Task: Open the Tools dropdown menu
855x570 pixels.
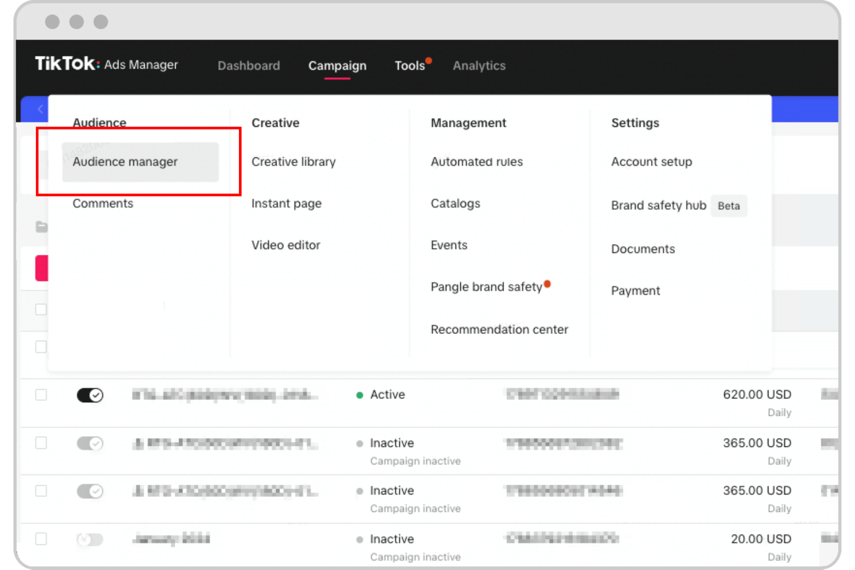Action: click(410, 65)
